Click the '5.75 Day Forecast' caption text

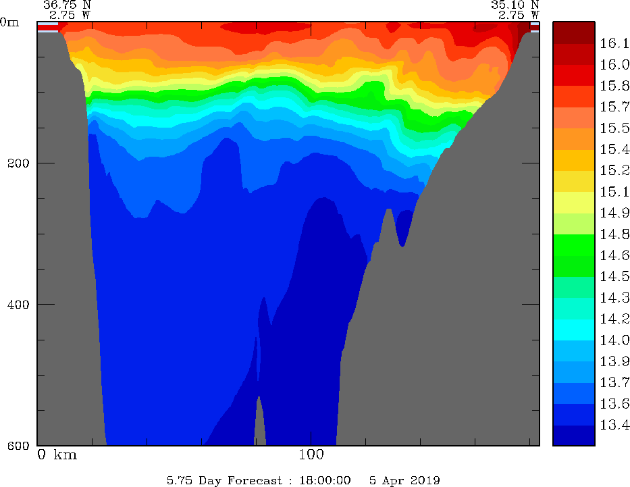click(225, 480)
